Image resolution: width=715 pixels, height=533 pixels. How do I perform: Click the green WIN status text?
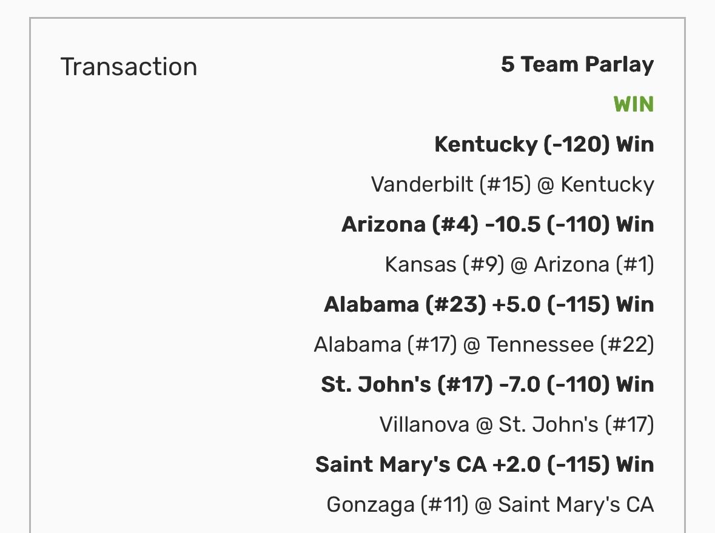[634, 104]
